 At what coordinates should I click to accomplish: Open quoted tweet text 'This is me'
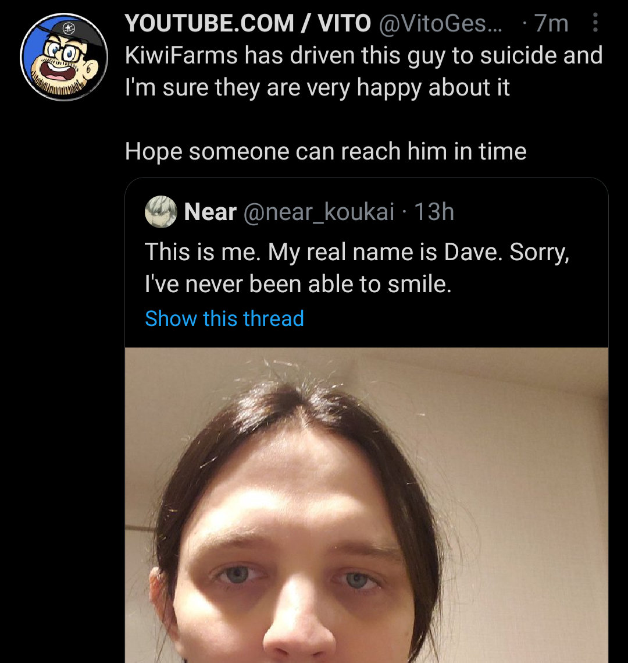pos(357,268)
